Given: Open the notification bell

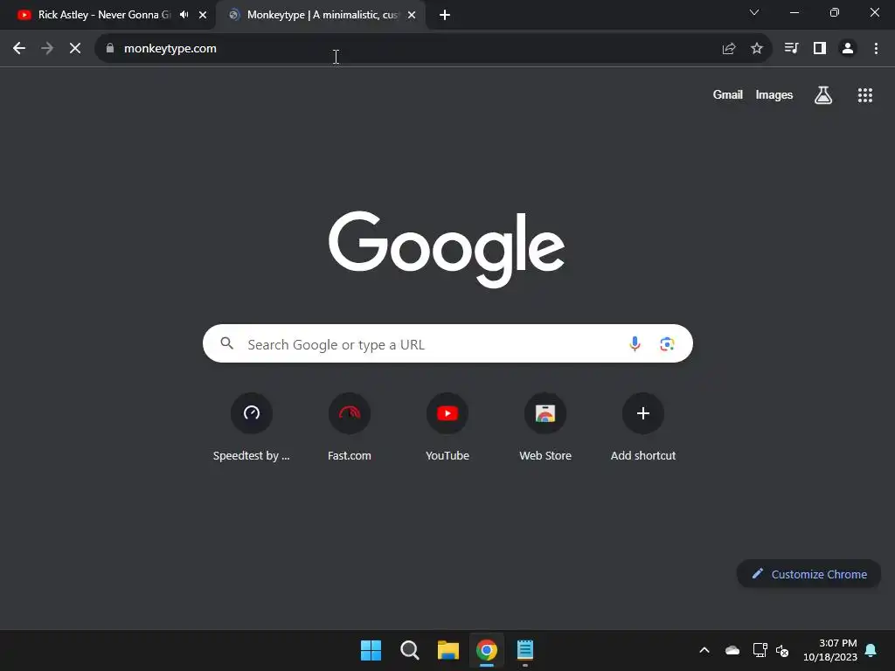Looking at the screenshot, I should (871, 650).
